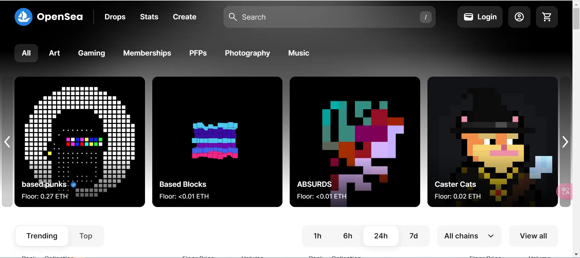Image resolution: width=580 pixels, height=258 pixels.
Task: Click the magnifier search icon
Action: click(233, 17)
